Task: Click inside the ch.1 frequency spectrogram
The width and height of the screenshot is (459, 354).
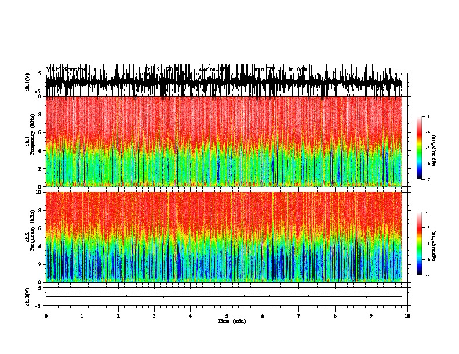Action: 224,141
